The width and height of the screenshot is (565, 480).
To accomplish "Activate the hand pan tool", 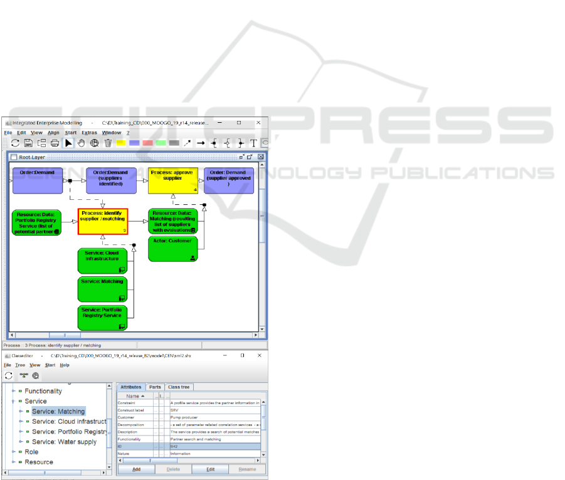I will coord(82,143).
